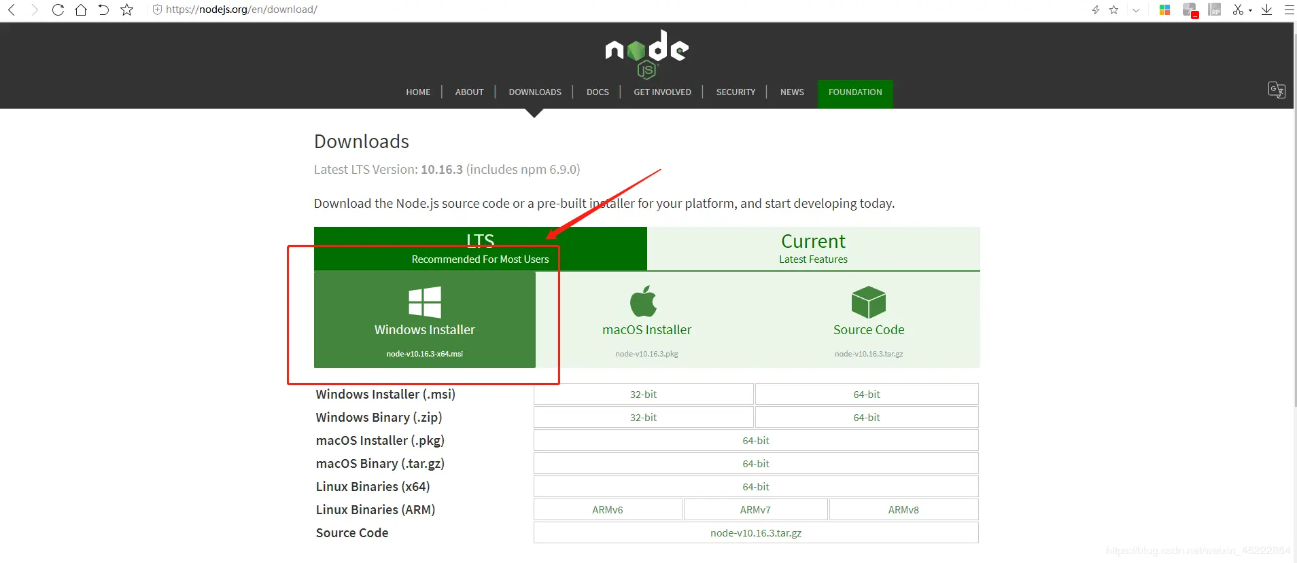Download node-v10.16.3-x64.msi Windows Installer
Image resolution: width=1297 pixels, height=563 pixels.
425,320
